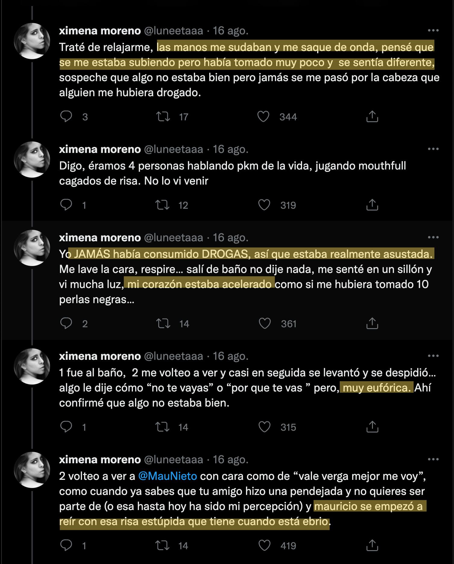Share the 'JAMÁS había consumido DROGAS' tweet
Image resolution: width=454 pixels, height=564 pixels.
pos(372,323)
